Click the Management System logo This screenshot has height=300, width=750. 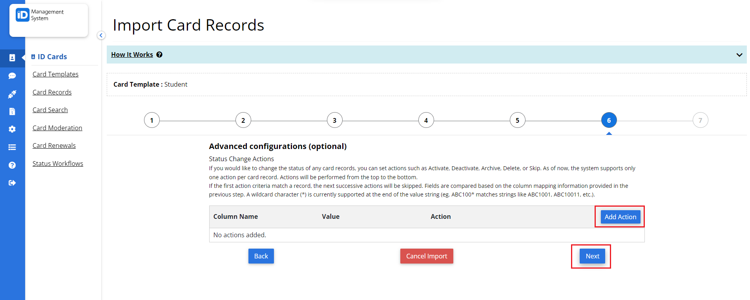pyautogui.click(x=48, y=20)
